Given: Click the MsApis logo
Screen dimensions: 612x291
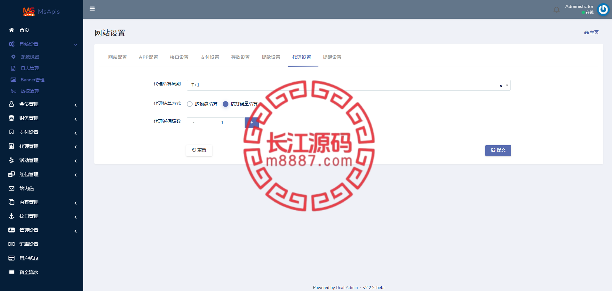Looking at the screenshot, I should pos(41,11).
